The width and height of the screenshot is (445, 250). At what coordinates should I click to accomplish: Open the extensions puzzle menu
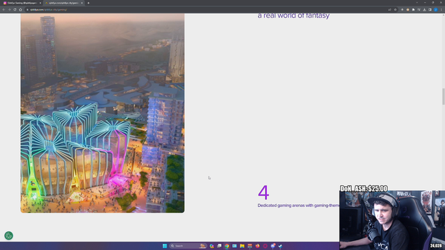tap(413, 10)
